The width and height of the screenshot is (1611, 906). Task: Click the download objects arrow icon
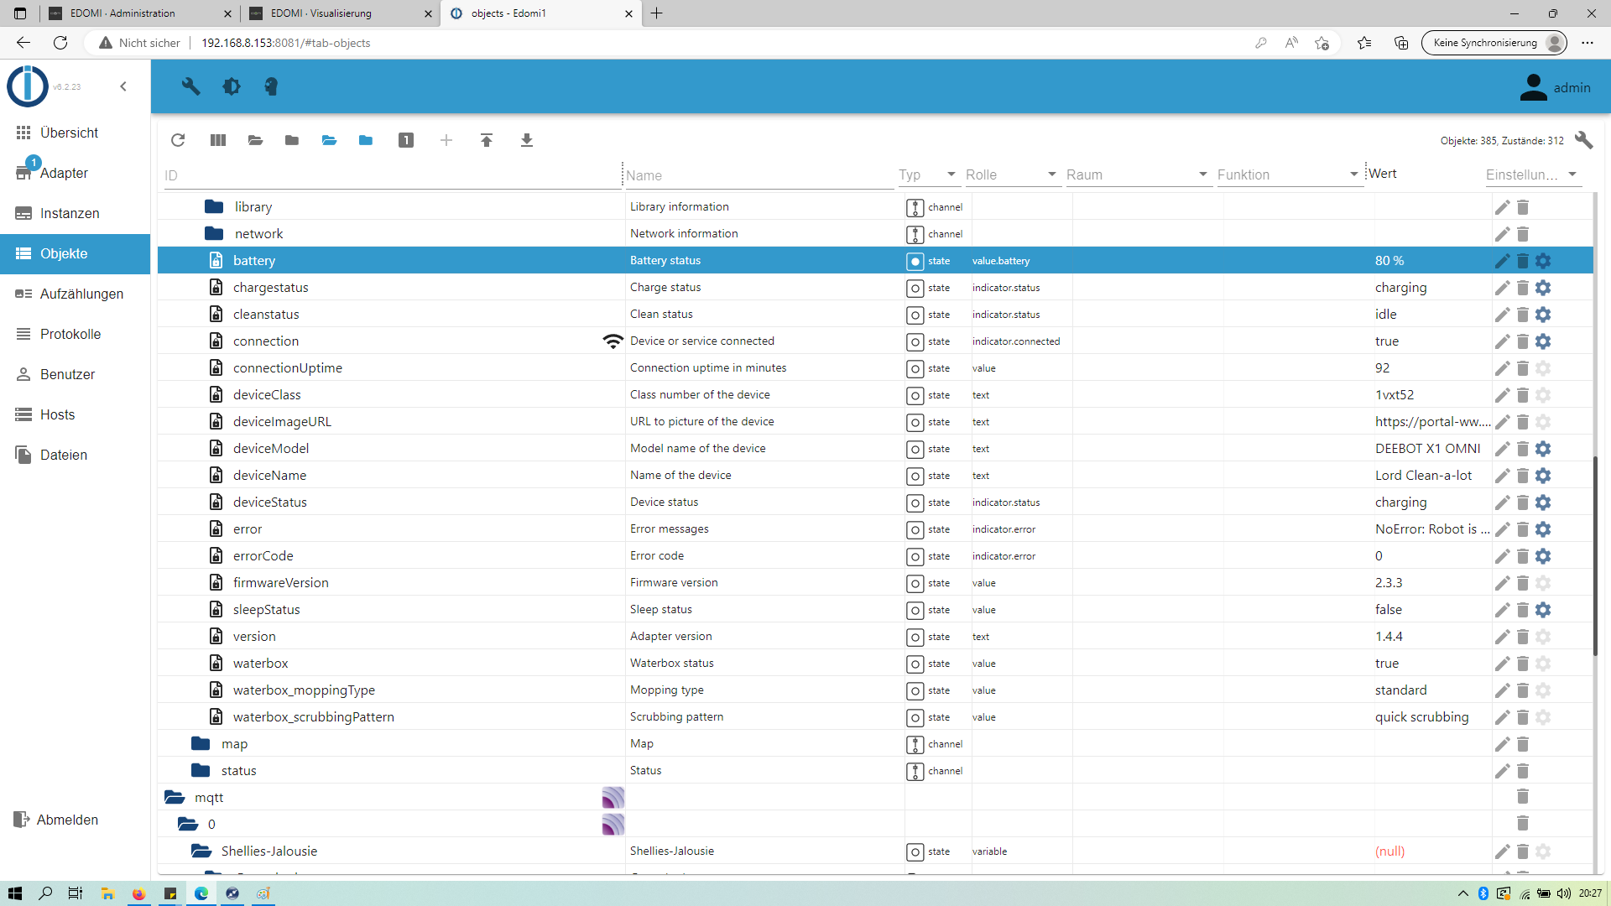coord(527,140)
